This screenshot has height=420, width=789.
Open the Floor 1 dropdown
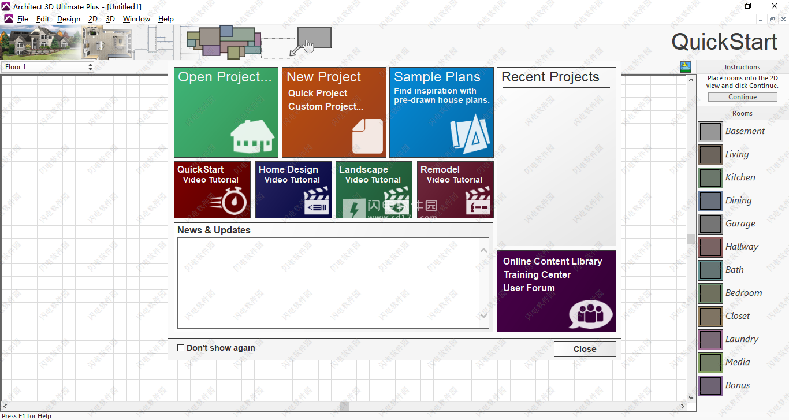click(47, 67)
